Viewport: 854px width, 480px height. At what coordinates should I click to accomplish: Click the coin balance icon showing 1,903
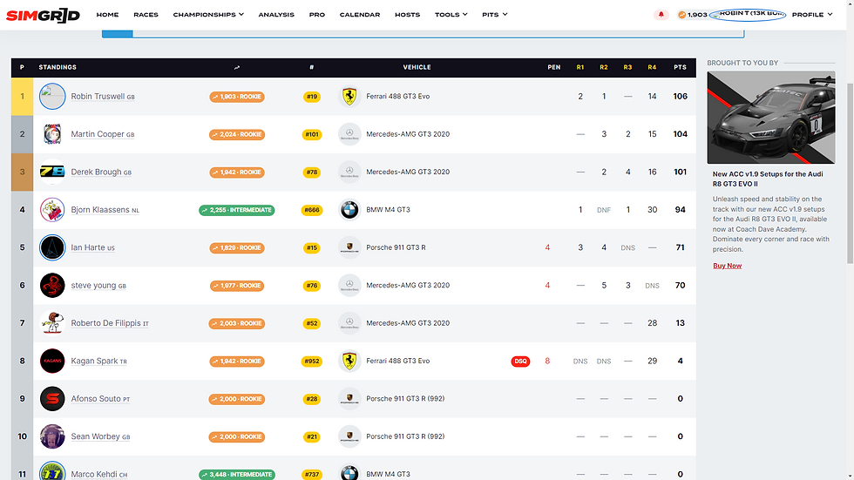(x=681, y=15)
